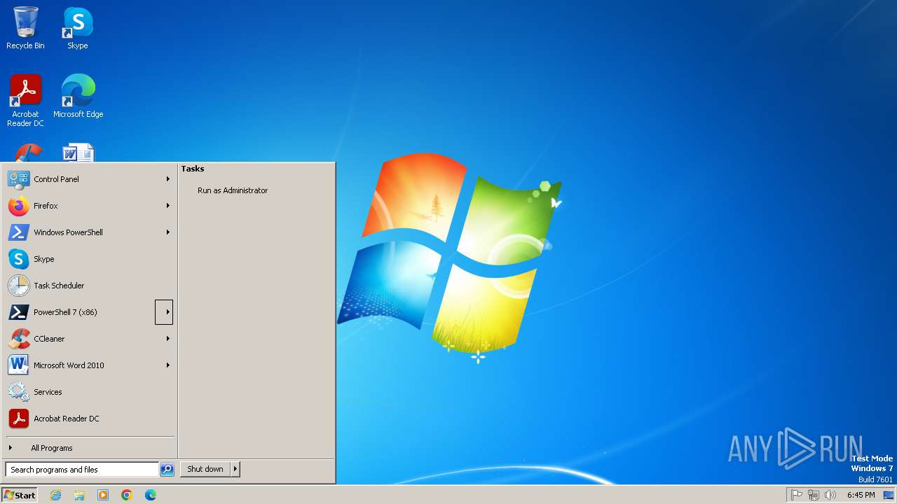Expand the Microsoft Word 2010 jump list arrow
The height and width of the screenshot is (504, 897).
click(168, 365)
